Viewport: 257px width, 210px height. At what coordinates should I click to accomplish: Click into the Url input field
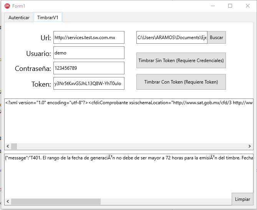(89, 38)
